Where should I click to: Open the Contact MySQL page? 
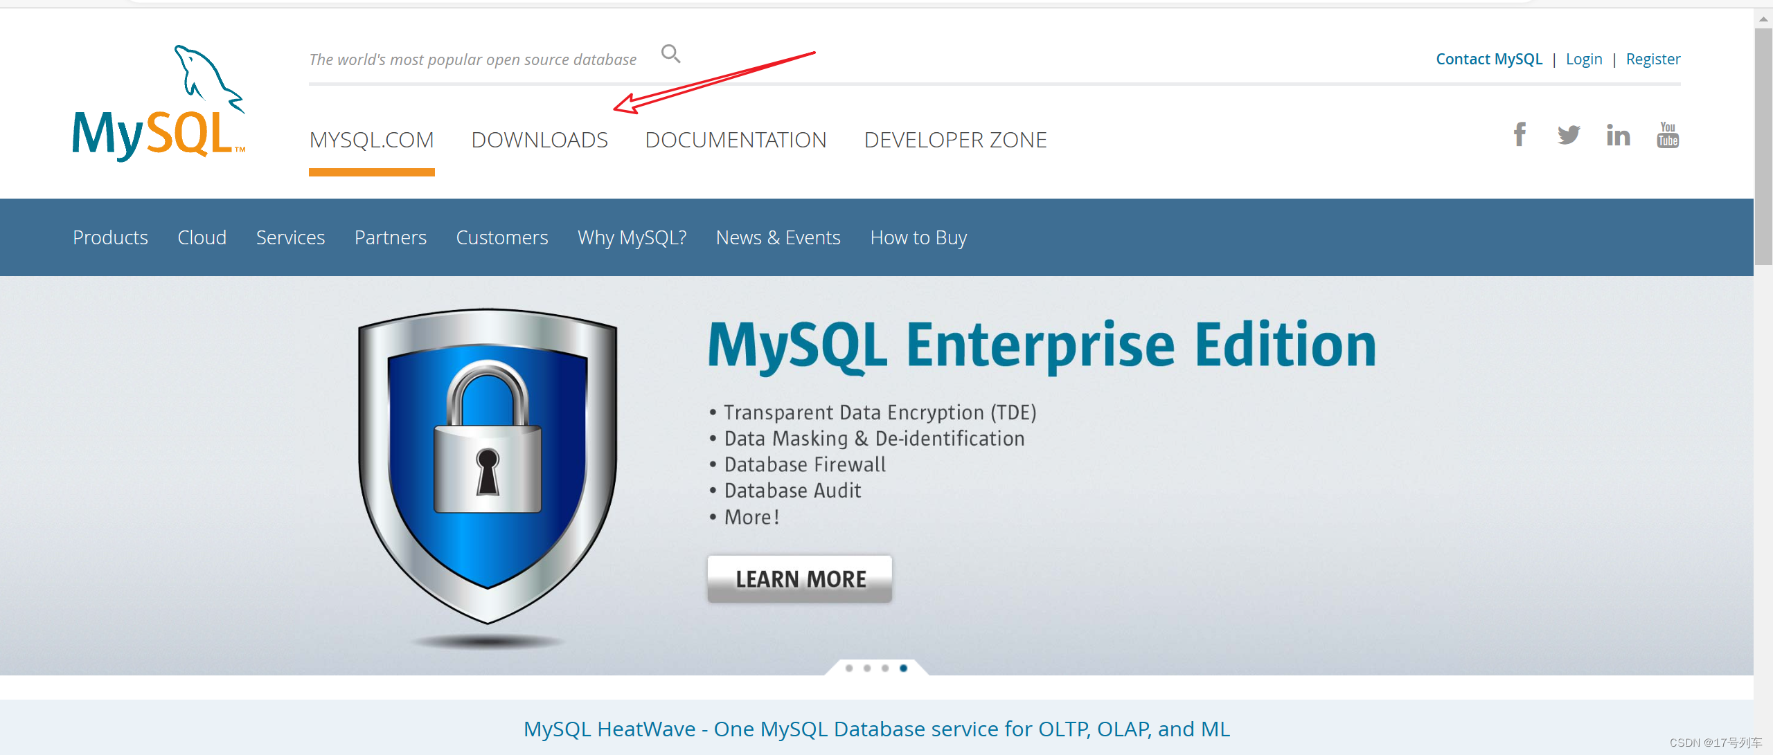1488,58
